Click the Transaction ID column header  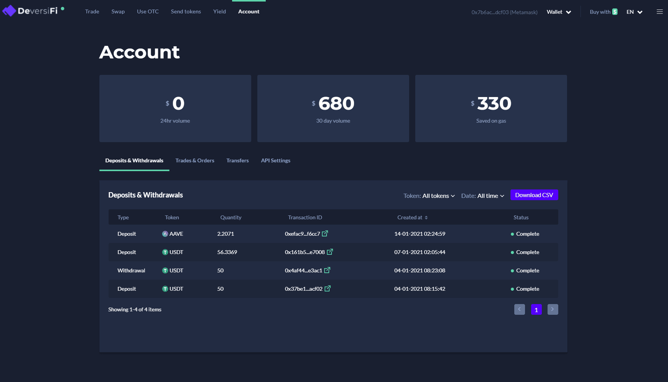(x=305, y=217)
